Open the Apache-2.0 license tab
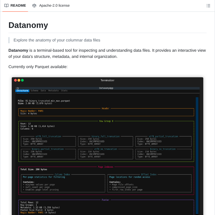215x215 pixels. click(x=54, y=5)
